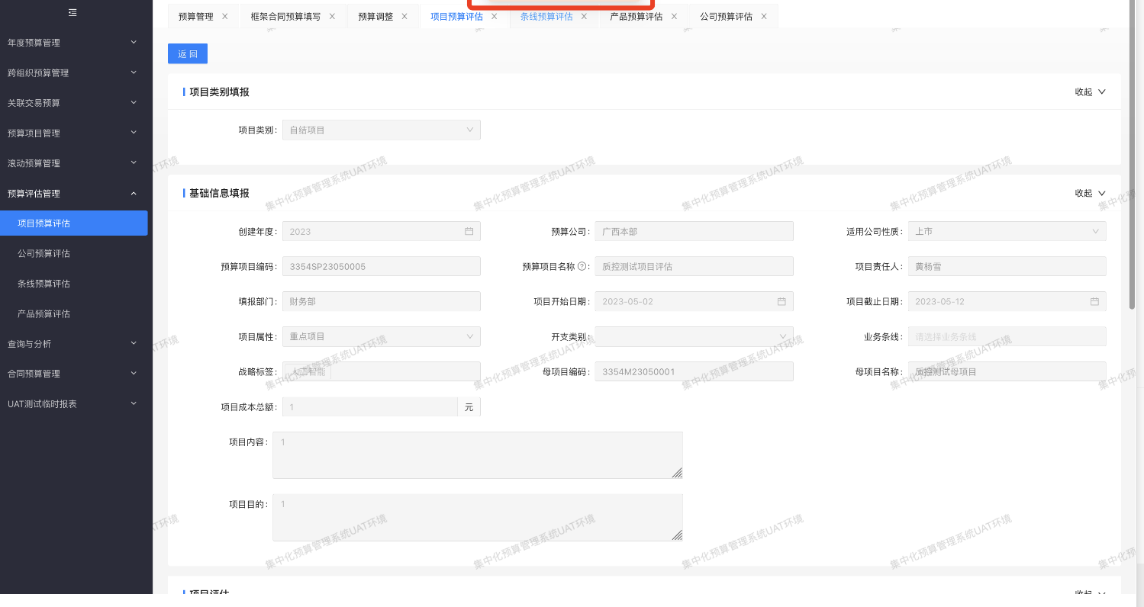This screenshot has height=607, width=1144.
Task: Click the 母项目编码 field
Action: tap(694, 371)
